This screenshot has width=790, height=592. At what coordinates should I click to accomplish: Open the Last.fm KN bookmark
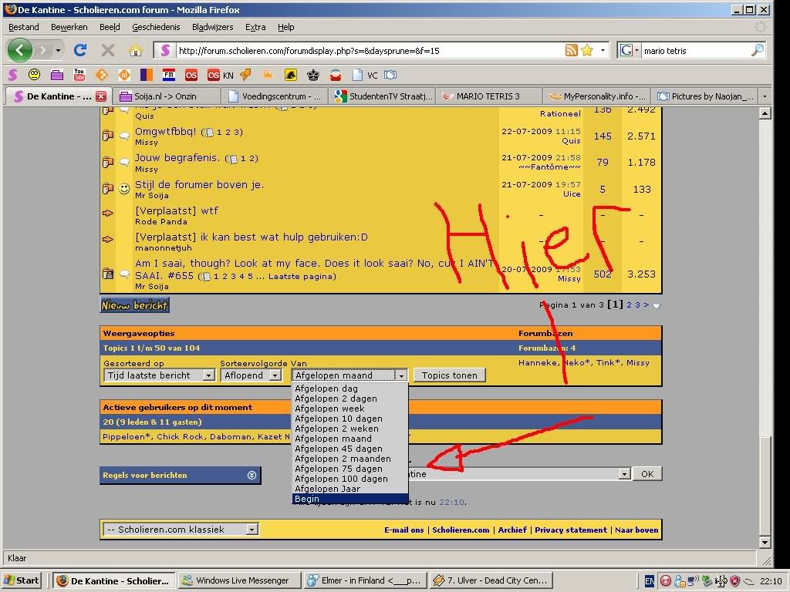[221, 75]
